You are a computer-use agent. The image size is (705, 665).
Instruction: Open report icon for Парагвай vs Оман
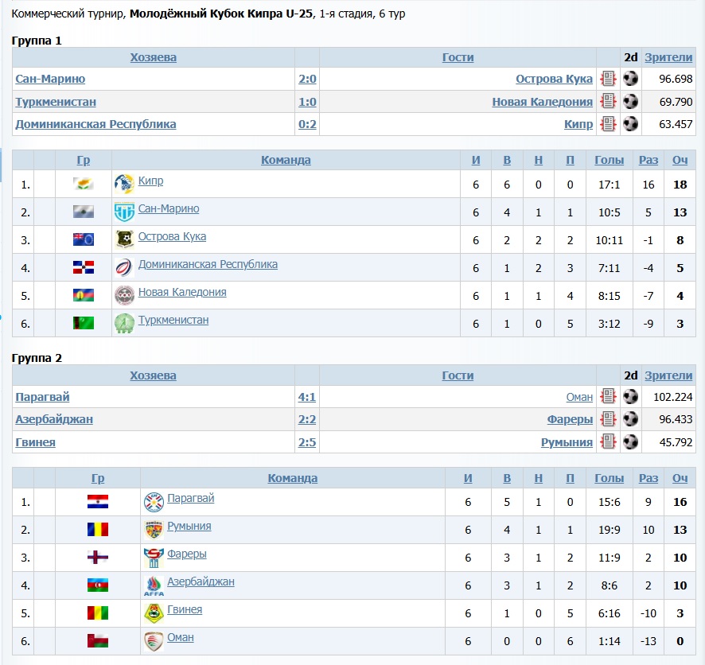tap(609, 397)
